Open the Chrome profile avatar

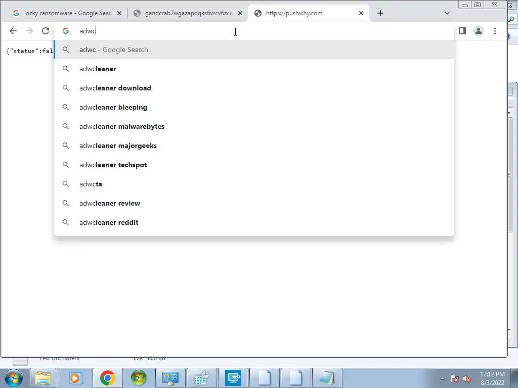coord(479,31)
